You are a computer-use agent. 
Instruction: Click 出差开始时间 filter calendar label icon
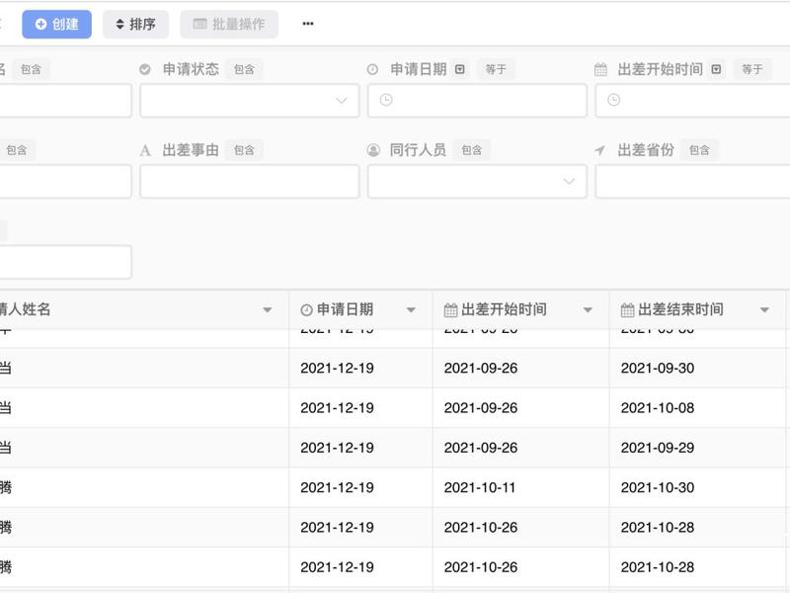click(600, 69)
